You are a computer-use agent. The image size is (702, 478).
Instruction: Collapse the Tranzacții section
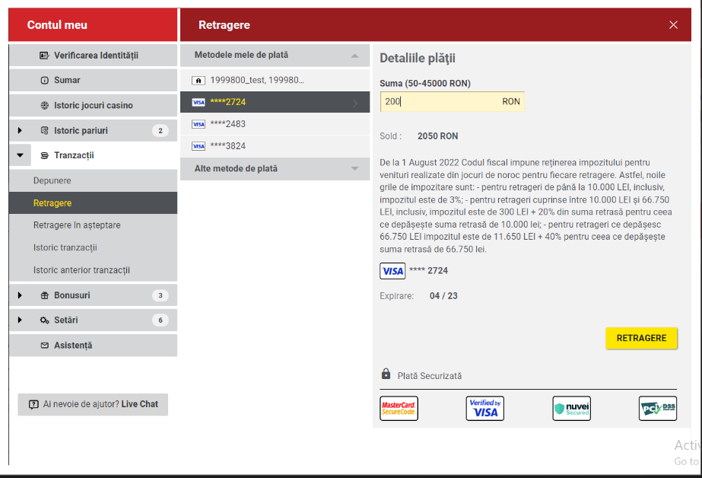pos(21,155)
